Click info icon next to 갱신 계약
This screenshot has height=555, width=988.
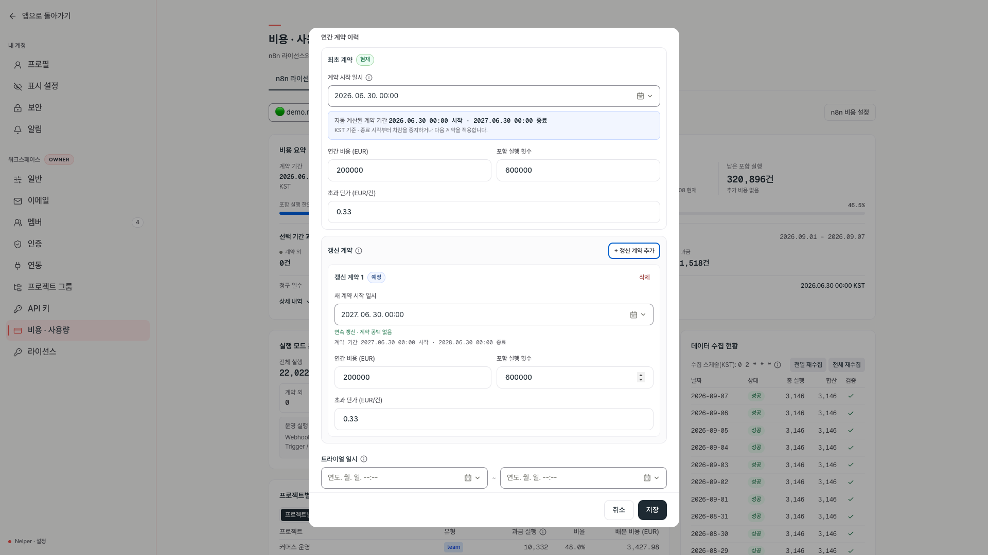(x=359, y=251)
